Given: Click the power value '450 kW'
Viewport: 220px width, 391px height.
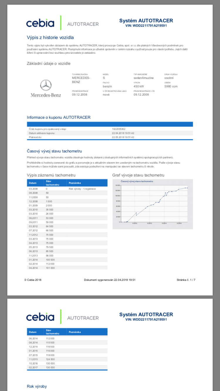Looking at the screenshot, I should tap(139, 86).
